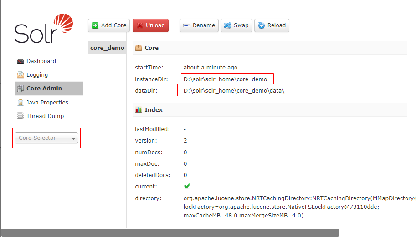
Task: Click the directory label
Action: [148, 198]
